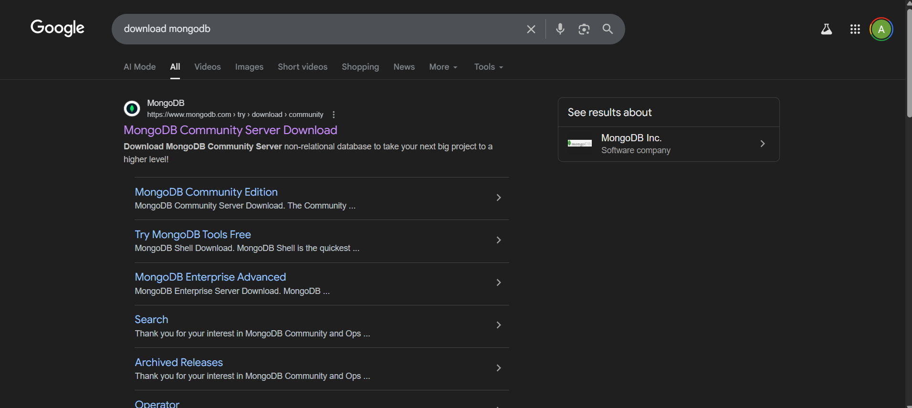912x408 pixels.
Task: Clear the search box with X icon
Action: click(x=531, y=29)
